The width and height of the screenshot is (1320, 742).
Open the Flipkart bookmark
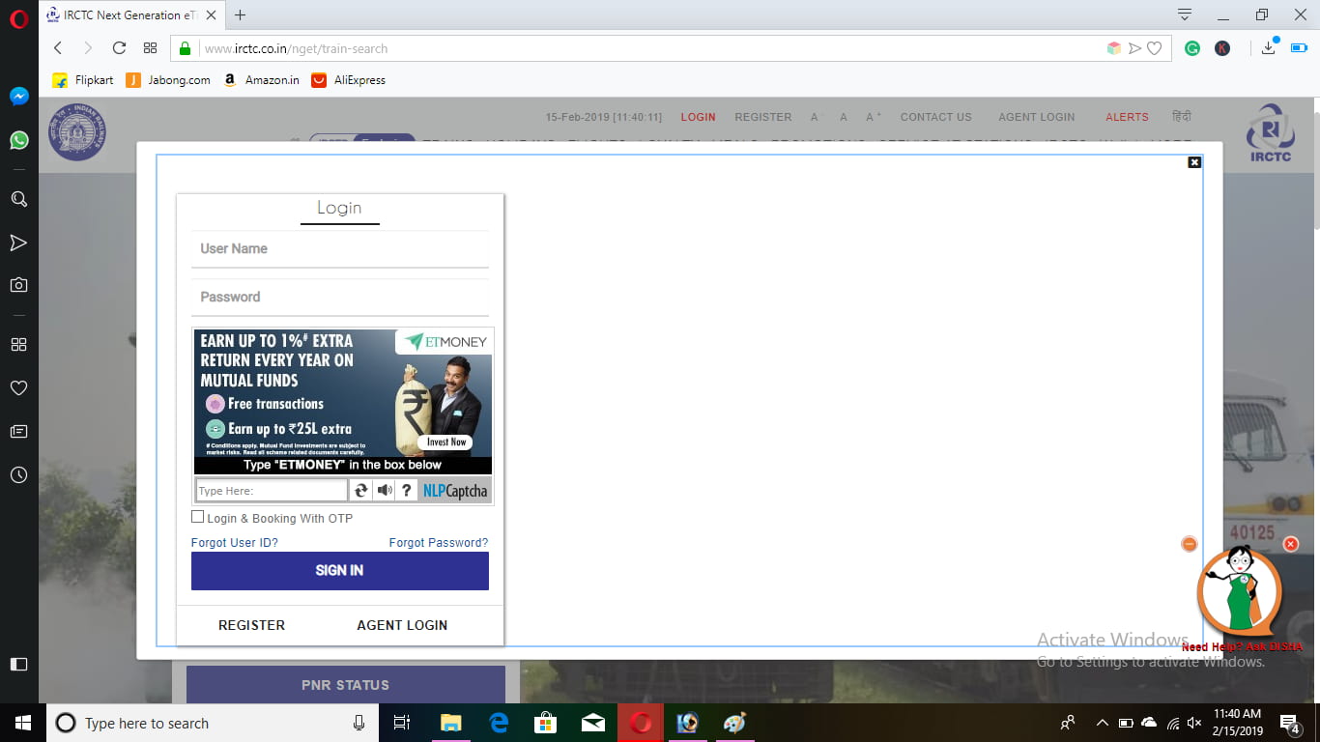[x=83, y=80]
